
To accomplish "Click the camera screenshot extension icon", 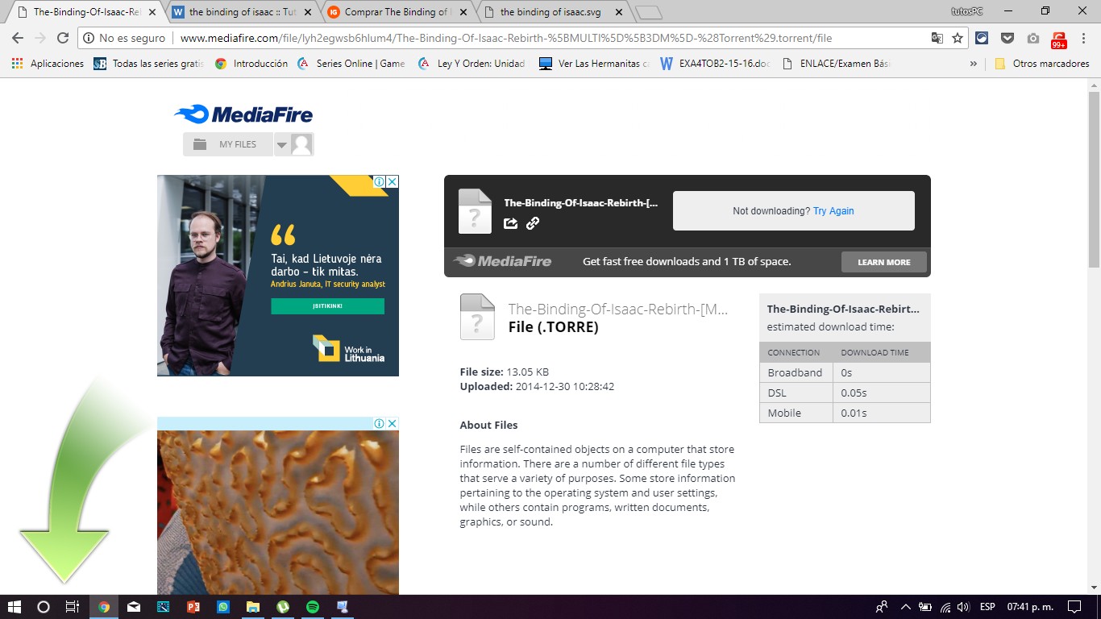I will tap(1033, 38).
